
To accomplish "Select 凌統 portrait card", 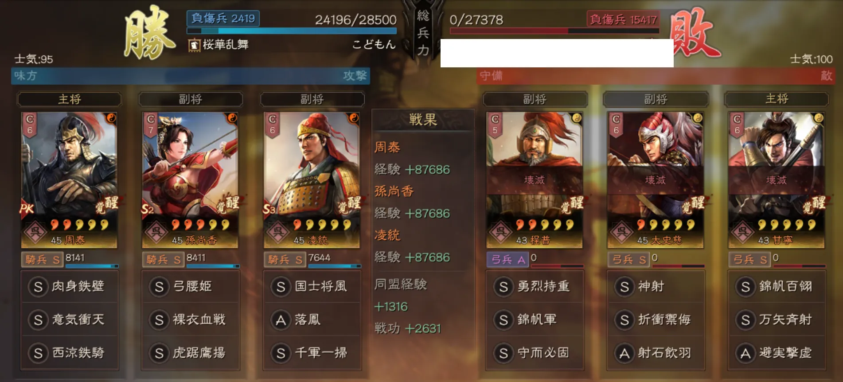I will [x=312, y=180].
